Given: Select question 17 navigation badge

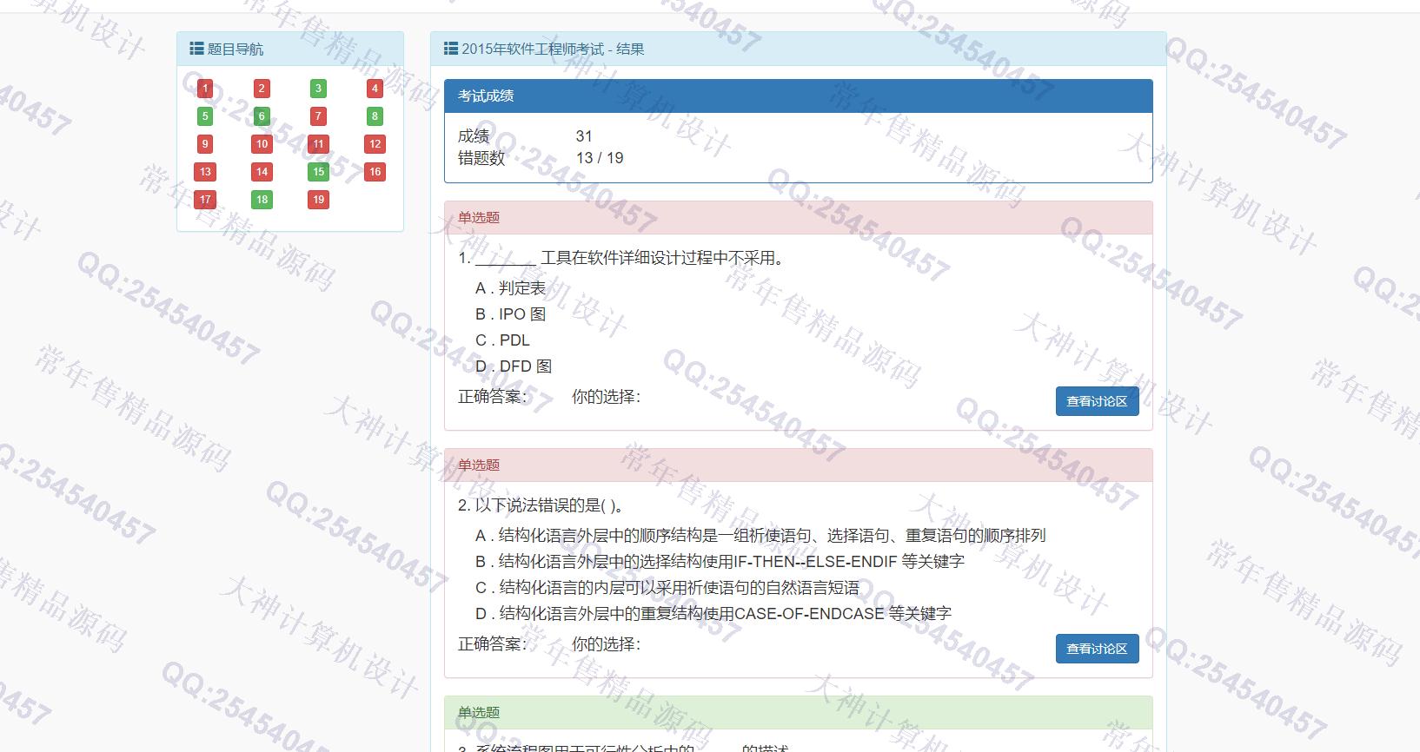Looking at the screenshot, I should click(205, 200).
